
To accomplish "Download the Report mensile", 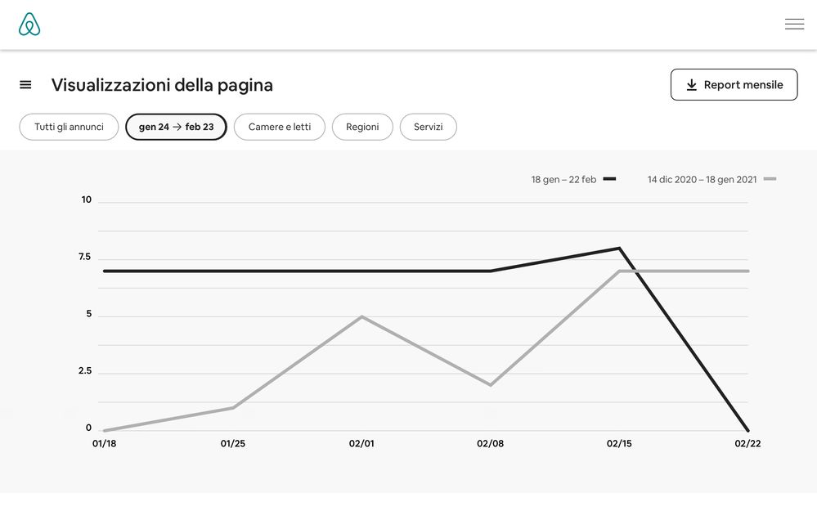I will [734, 85].
